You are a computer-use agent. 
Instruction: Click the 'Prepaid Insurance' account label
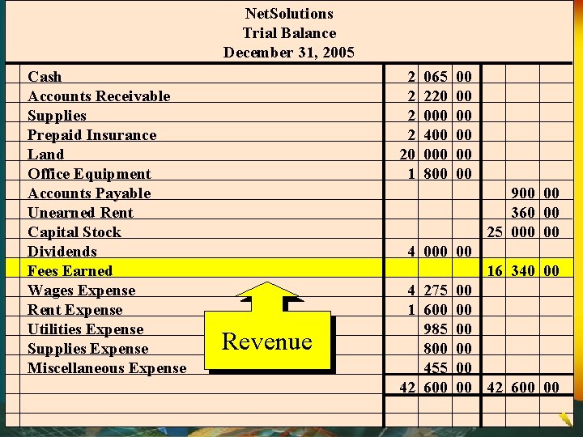92,135
